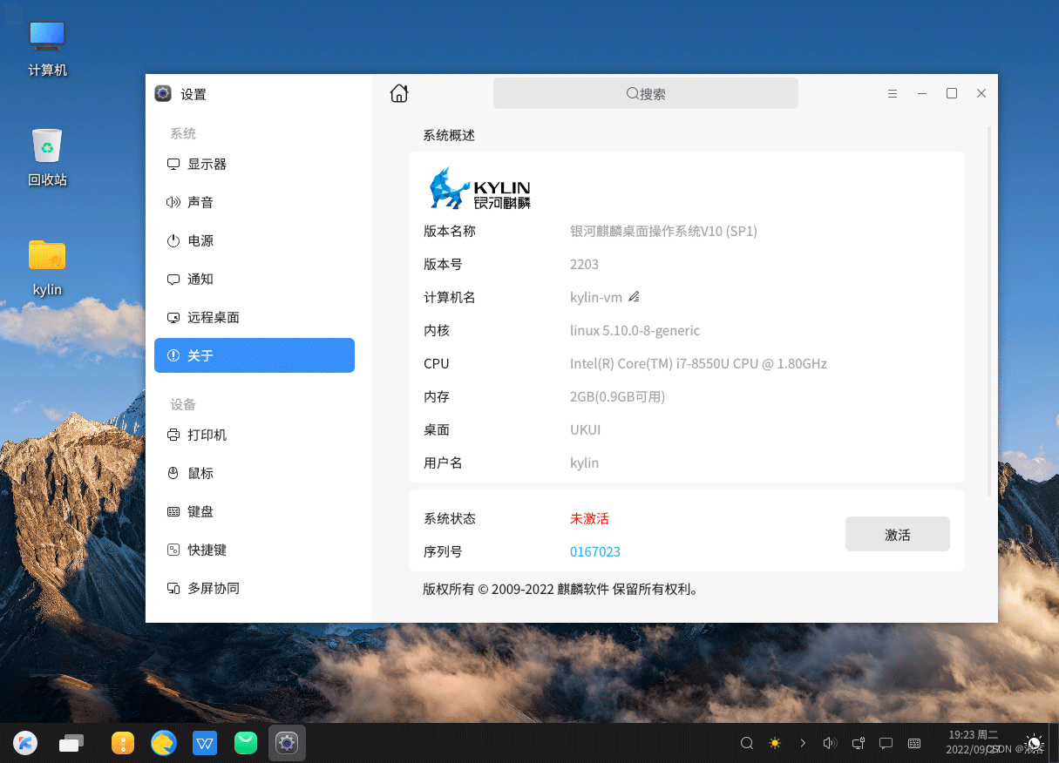Viewport: 1059px width, 763px height.
Task: Click the home icon in Settings
Action: pos(398,92)
